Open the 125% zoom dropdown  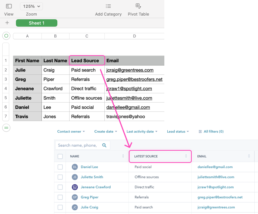click(x=31, y=6)
